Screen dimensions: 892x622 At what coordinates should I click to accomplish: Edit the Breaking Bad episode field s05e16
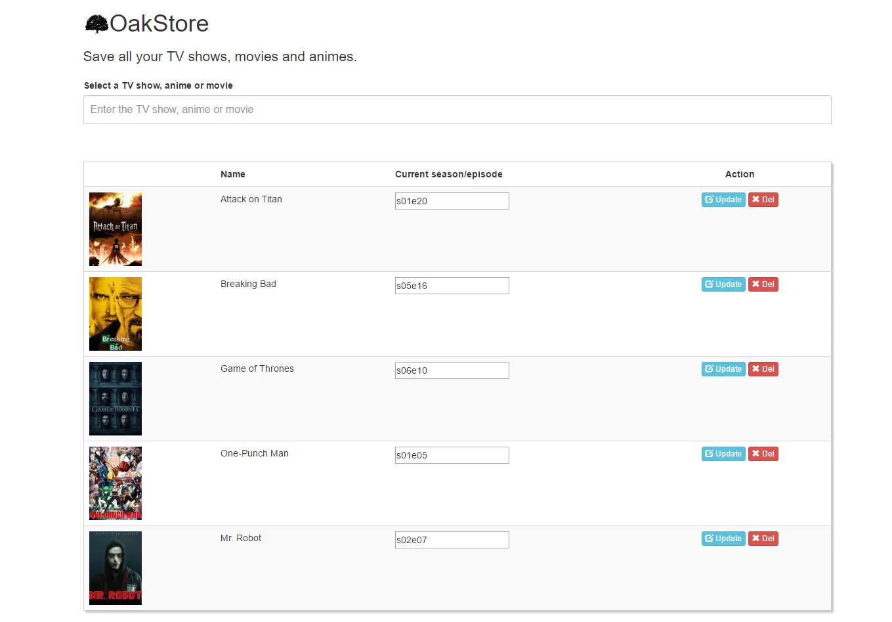pos(452,286)
